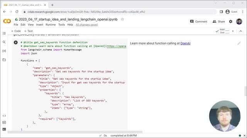Open the View menu

click(x=31, y=25)
